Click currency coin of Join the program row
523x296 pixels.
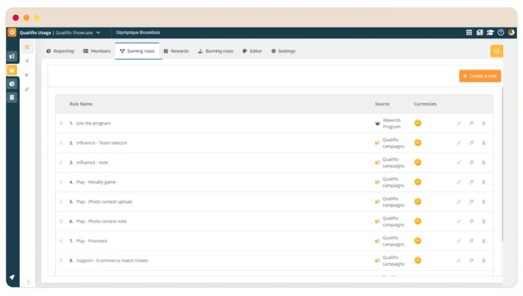click(x=417, y=123)
